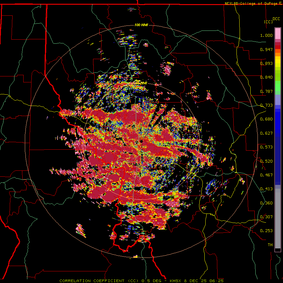Viewport: 283px width, 283px height.
Task: Click the [CC] units label
Action: pyautogui.click(x=269, y=22)
